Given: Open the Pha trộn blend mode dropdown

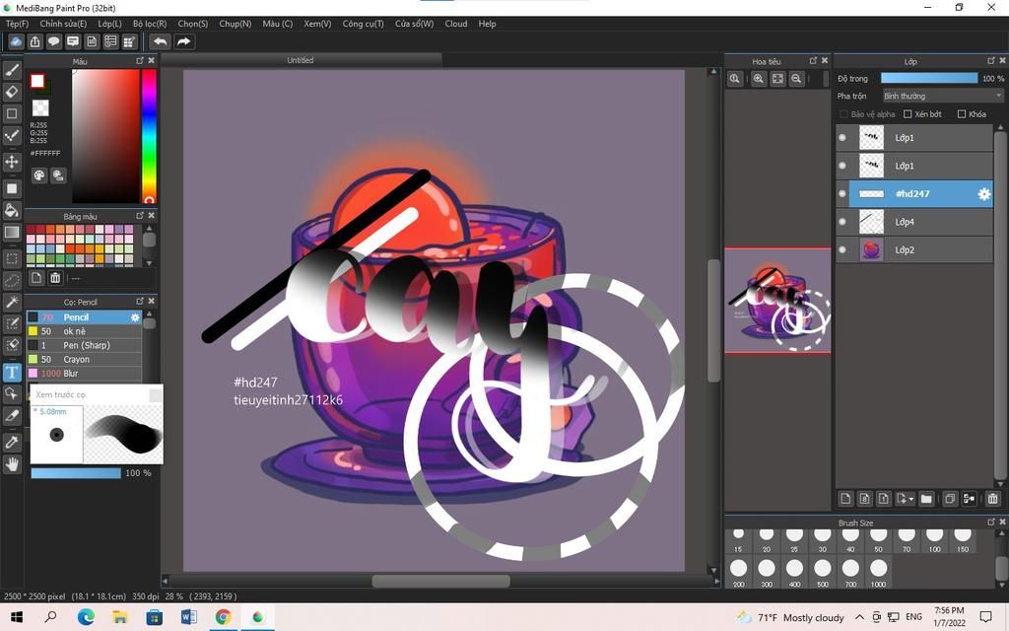Looking at the screenshot, I should [942, 96].
